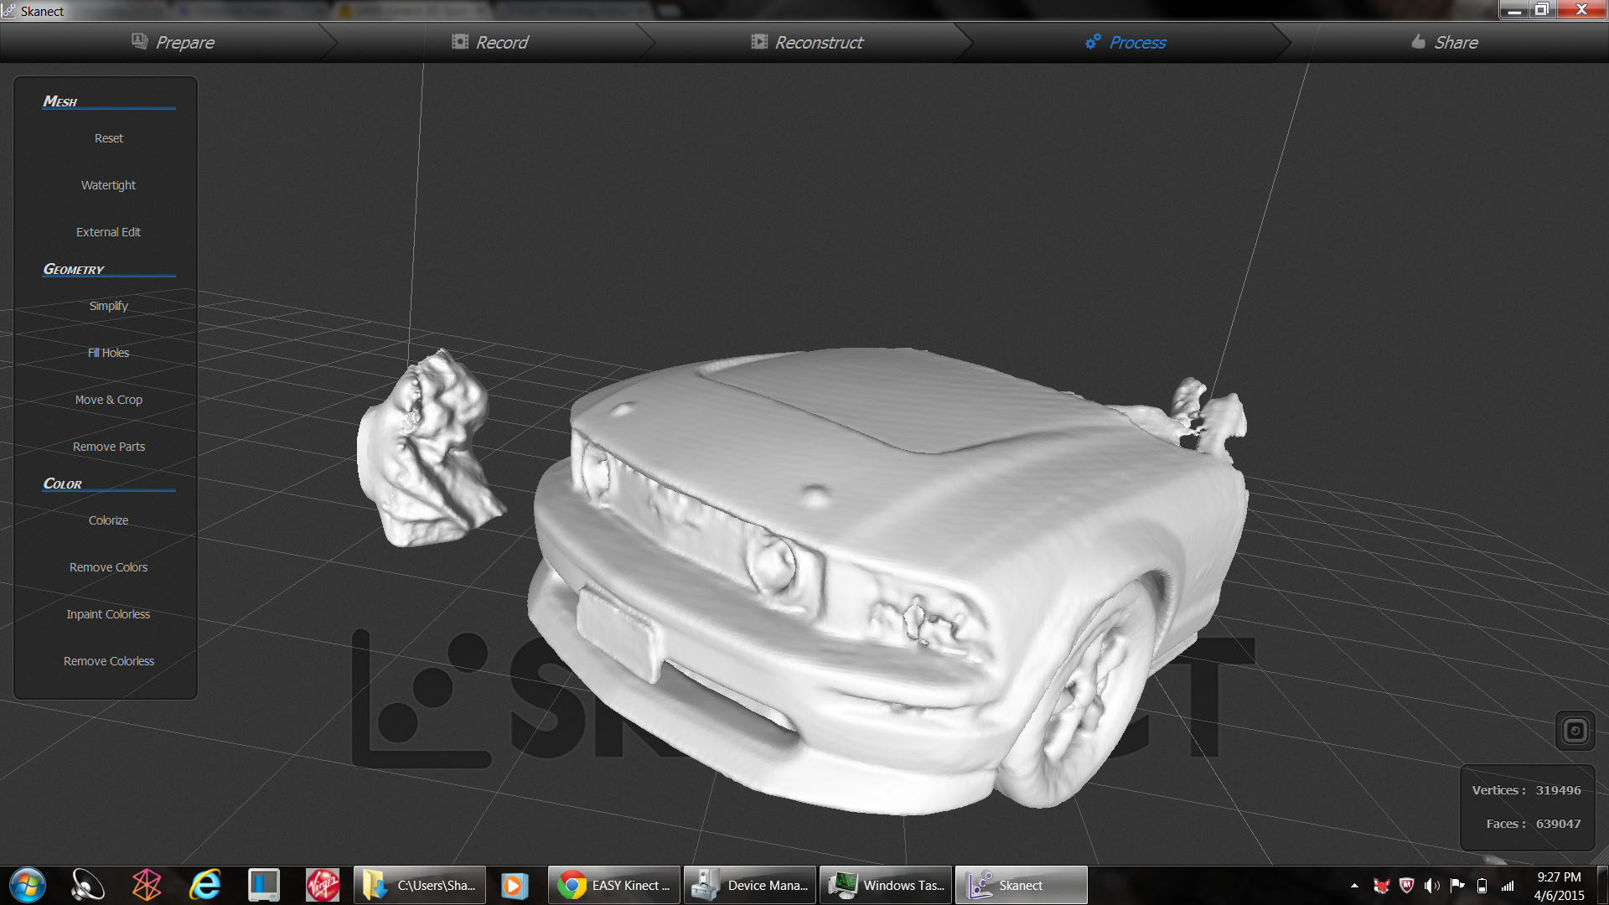1609x905 pixels.
Task: Select Colorize option
Action: click(108, 520)
